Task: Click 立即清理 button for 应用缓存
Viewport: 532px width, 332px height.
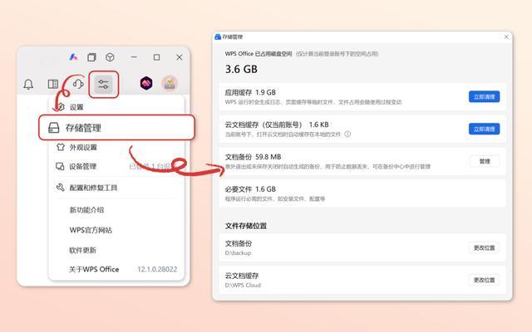Action: (x=484, y=97)
